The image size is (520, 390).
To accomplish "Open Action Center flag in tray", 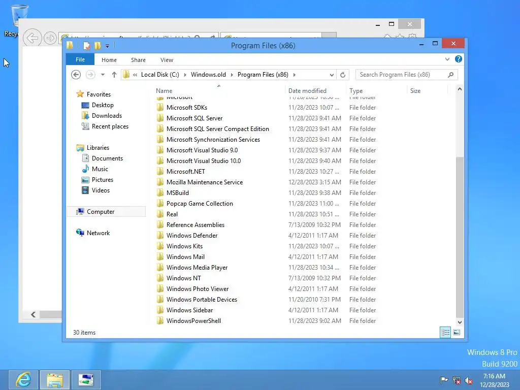I will [444, 380].
